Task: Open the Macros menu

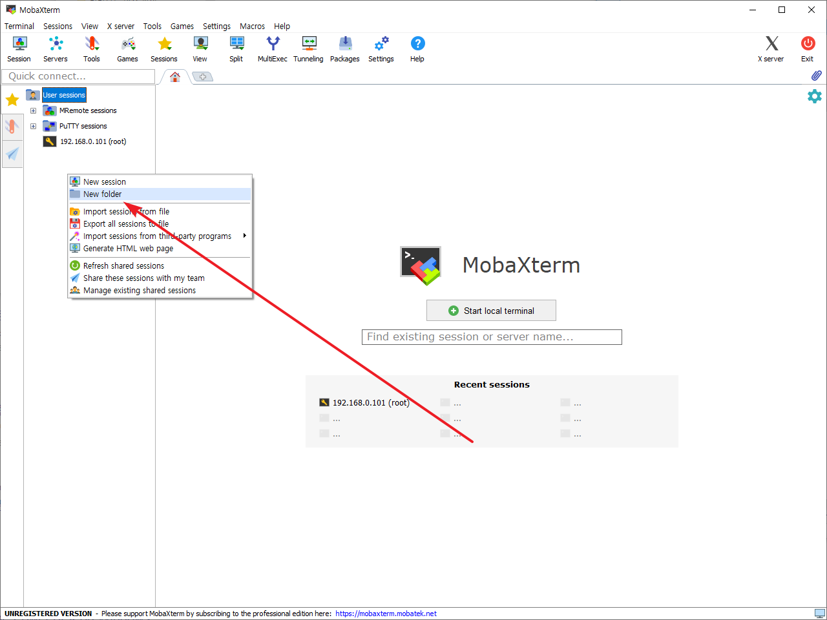Action: point(253,26)
